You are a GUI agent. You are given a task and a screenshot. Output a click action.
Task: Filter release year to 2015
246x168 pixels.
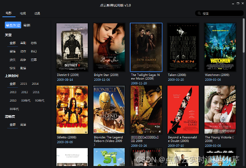(24, 84)
